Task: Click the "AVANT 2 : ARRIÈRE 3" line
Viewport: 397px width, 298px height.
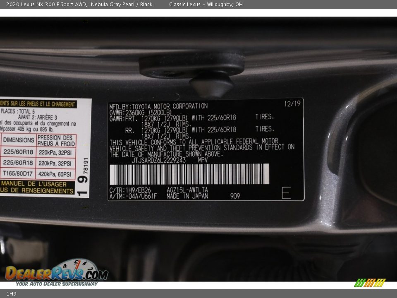Action: [38, 117]
